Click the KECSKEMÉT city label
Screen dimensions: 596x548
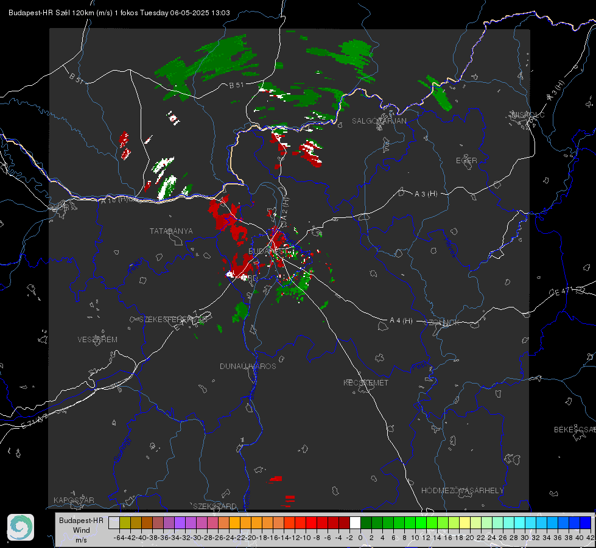coord(366,382)
